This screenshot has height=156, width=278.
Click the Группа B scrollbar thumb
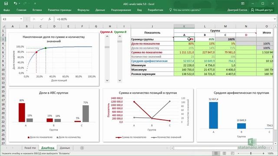coord(120,42)
